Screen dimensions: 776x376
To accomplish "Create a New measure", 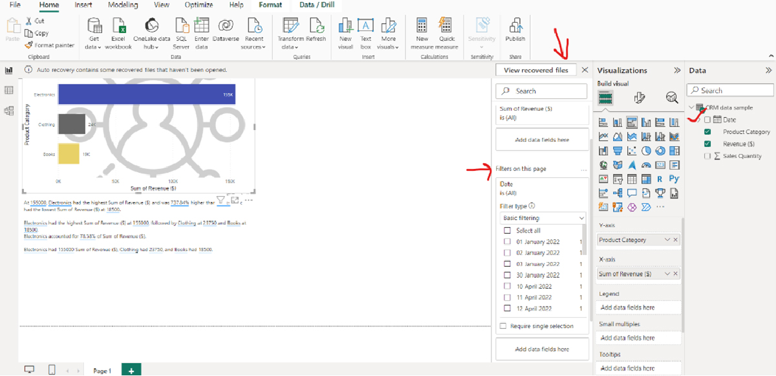I will click(422, 33).
